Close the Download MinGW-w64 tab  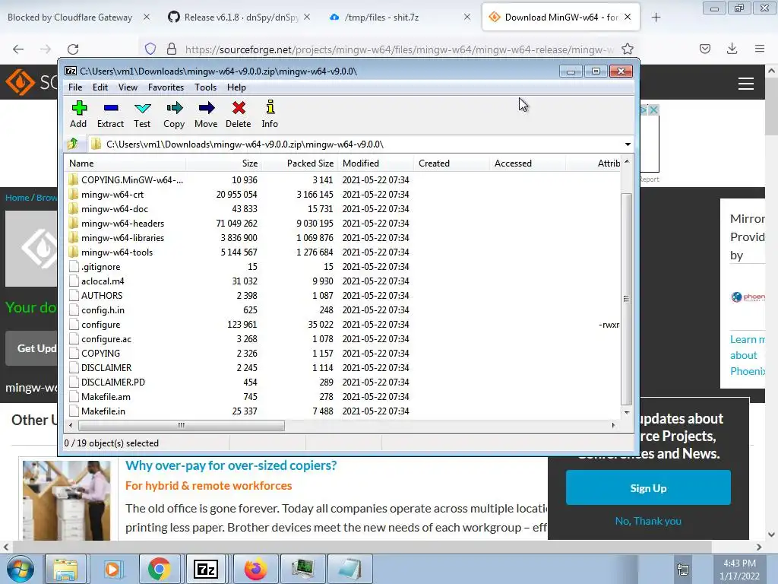click(x=628, y=17)
